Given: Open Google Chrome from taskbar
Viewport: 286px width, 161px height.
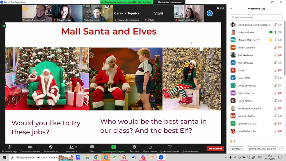Looking at the screenshot, I should [96, 157].
